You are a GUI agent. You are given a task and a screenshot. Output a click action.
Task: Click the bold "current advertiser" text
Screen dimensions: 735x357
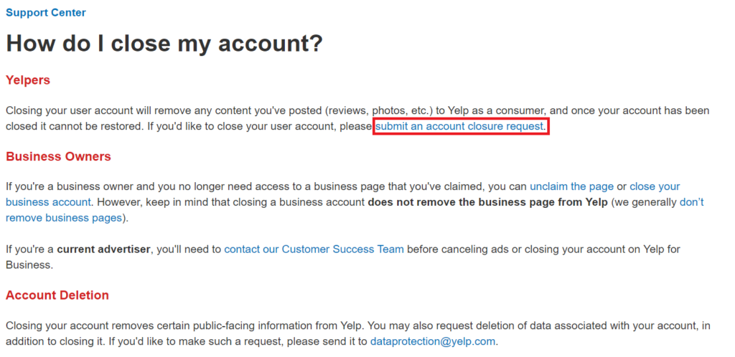coord(103,249)
